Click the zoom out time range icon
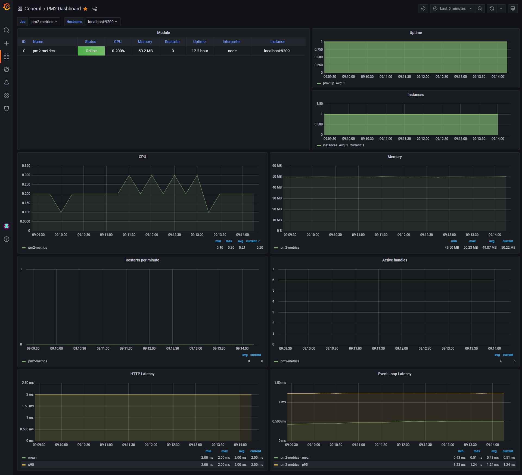Image resolution: width=522 pixels, height=475 pixels. pos(480,8)
